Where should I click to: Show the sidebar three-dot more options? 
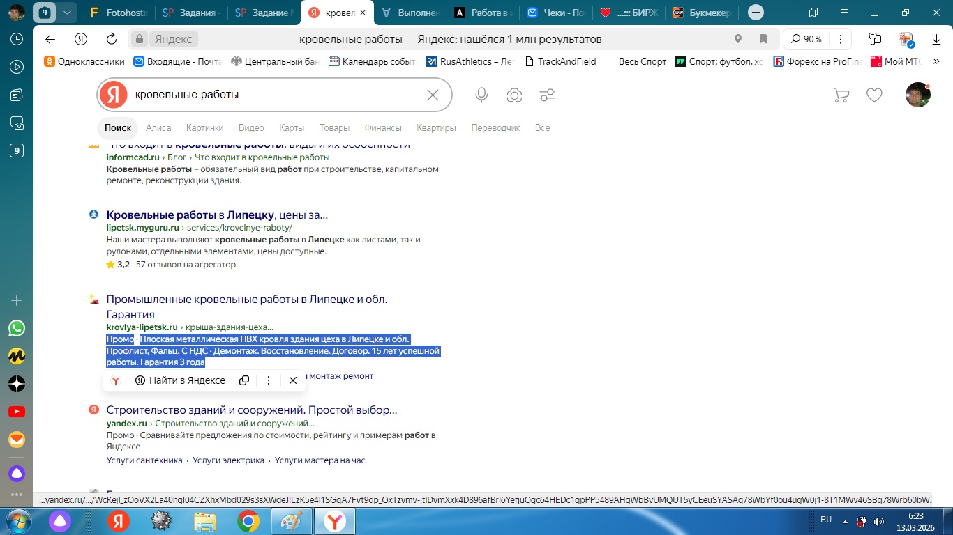(x=17, y=495)
